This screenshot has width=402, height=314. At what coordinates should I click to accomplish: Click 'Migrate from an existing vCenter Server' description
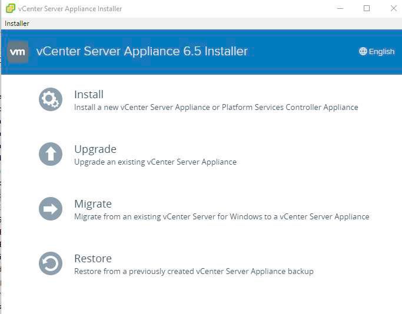222,216
